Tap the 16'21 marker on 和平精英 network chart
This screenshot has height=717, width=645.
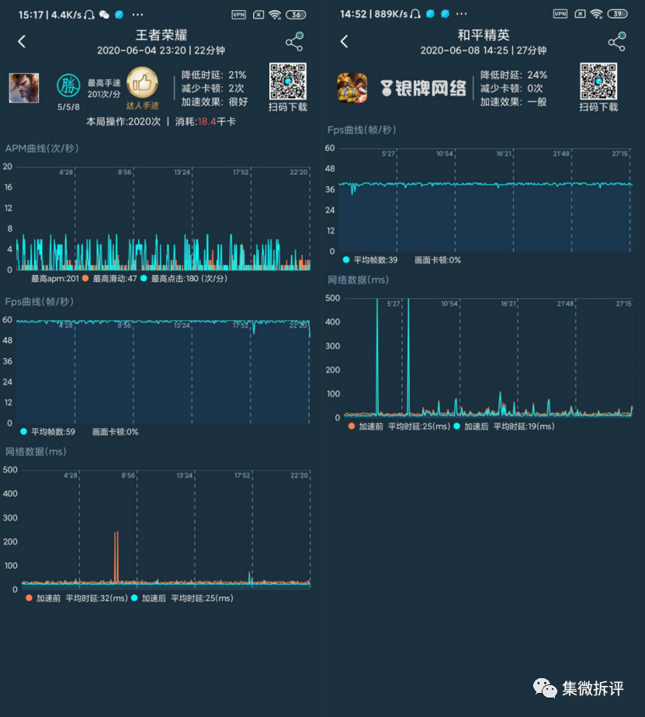pos(508,304)
